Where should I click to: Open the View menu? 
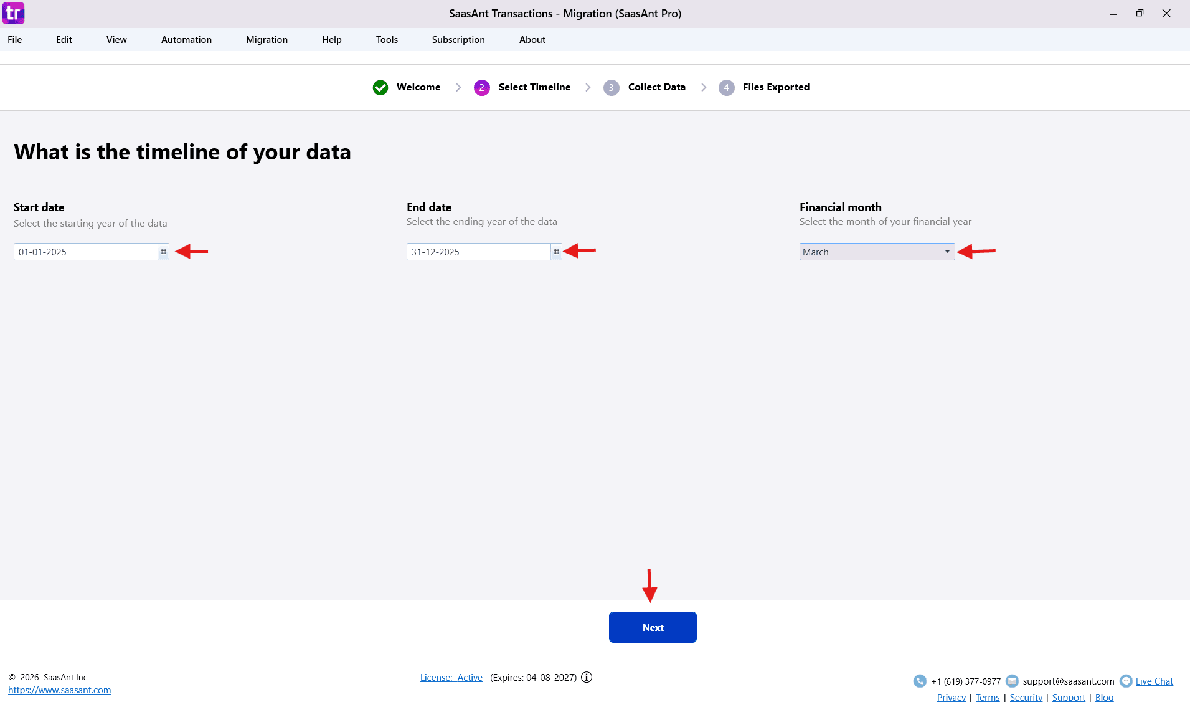click(x=116, y=39)
